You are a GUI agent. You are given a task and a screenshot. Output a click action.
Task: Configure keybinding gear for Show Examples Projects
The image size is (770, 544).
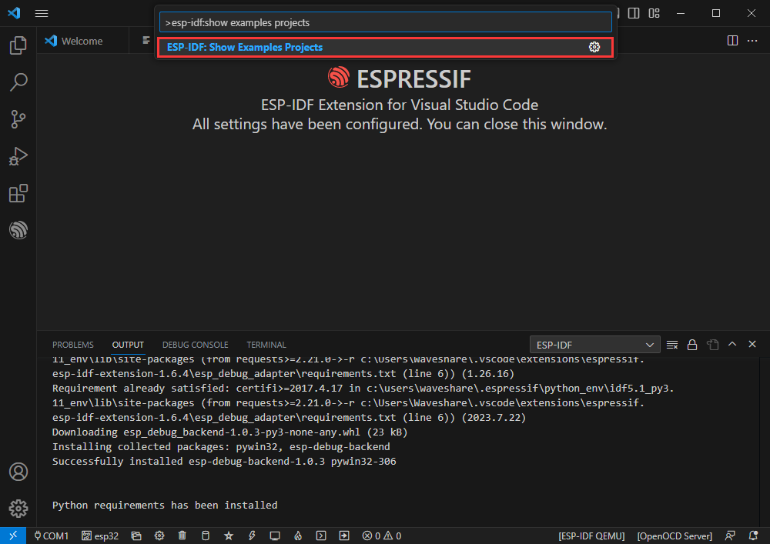tap(594, 47)
